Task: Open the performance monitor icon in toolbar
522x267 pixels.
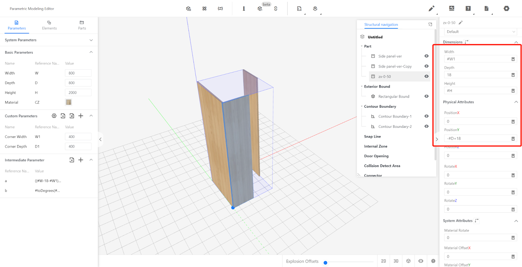Action: 452,8
